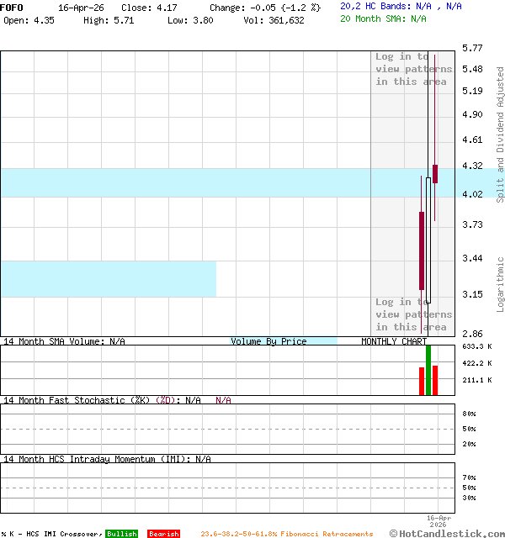Select the latest dark red candlestick body

tap(435, 174)
